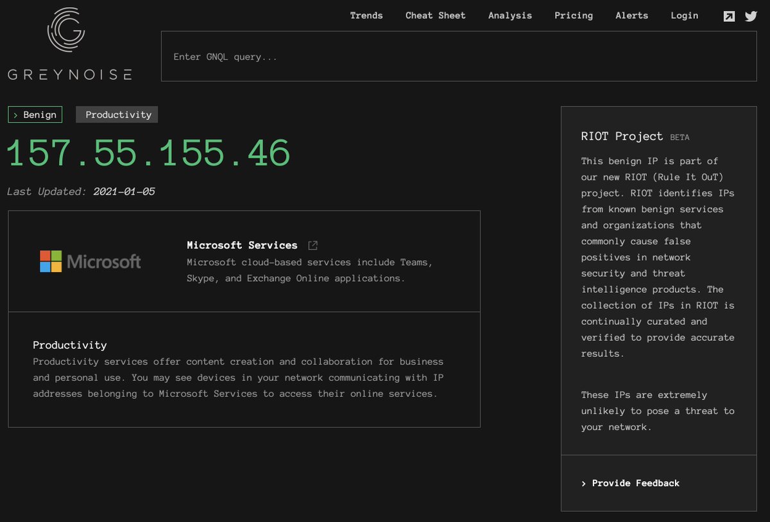Select the Benign classification tag
The image size is (770, 522).
click(x=35, y=114)
